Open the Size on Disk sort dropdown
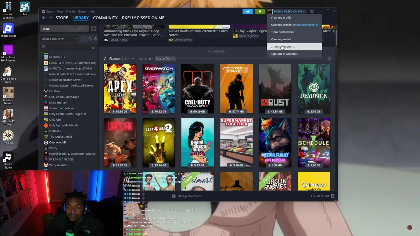This screenshot has width=420, height=236. click(165, 59)
